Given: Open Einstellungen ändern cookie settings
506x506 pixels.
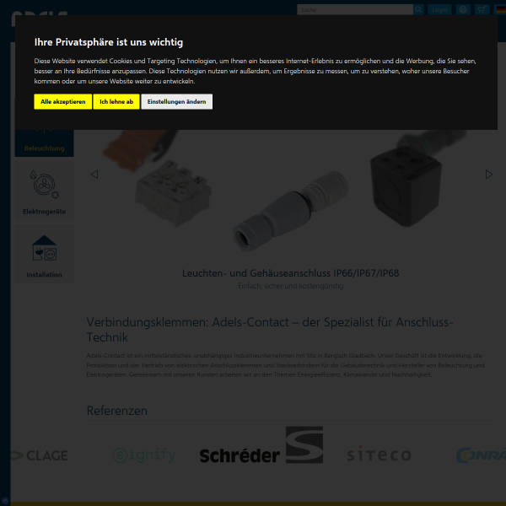Looking at the screenshot, I should tap(176, 102).
